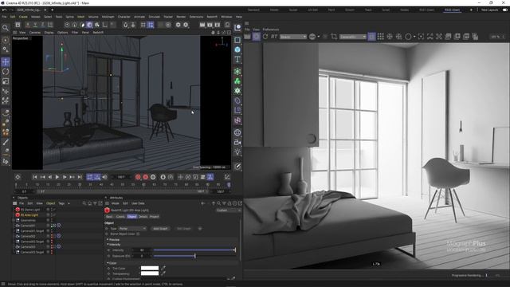Open the RenderView zoom percentage dropdown
This screenshot has height=287, width=510.
[497, 37]
